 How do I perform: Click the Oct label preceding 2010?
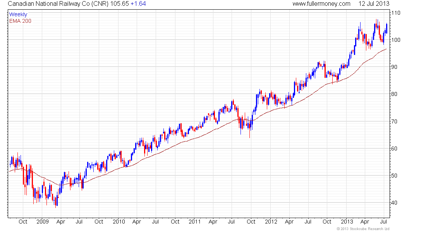[99, 222]
